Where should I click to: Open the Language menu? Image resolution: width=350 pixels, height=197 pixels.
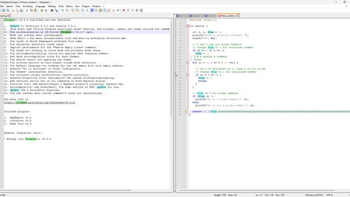pyautogui.click(x=40, y=6)
